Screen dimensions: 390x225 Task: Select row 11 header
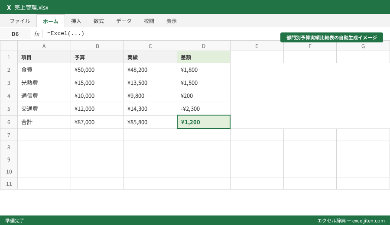click(x=9, y=183)
